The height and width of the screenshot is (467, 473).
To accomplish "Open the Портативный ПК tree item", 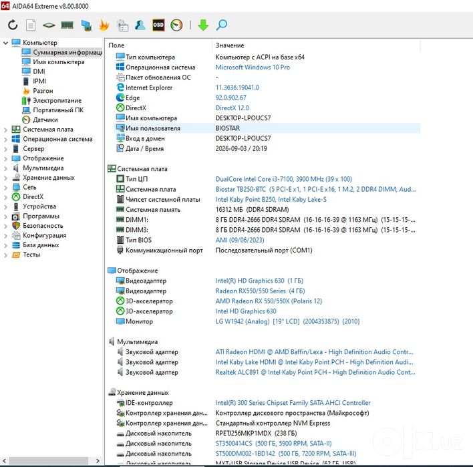I will pos(53,110).
